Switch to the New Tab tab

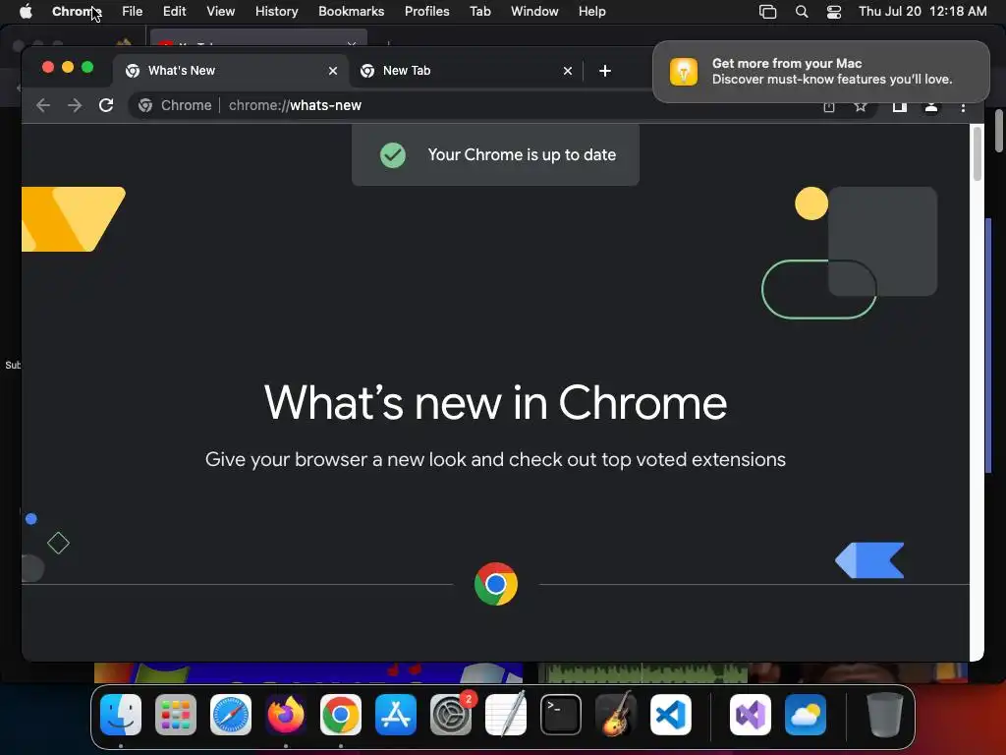pos(467,71)
